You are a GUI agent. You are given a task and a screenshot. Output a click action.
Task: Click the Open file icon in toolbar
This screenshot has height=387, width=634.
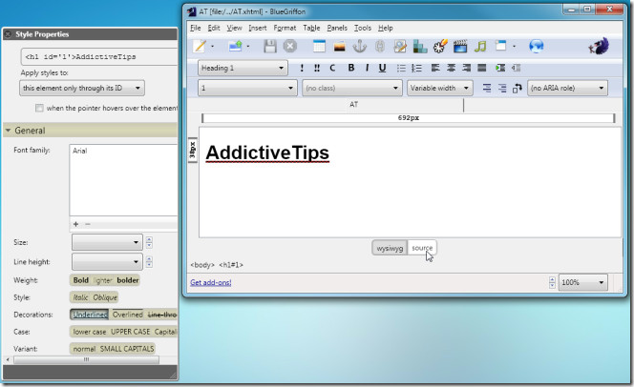pyautogui.click(x=235, y=47)
